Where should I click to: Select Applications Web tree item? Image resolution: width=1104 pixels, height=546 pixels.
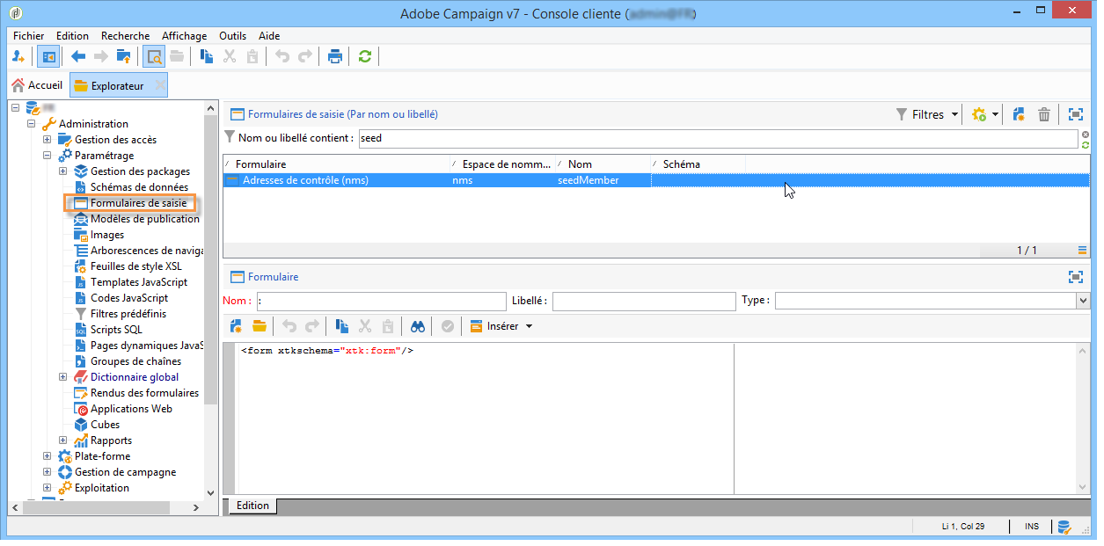[x=131, y=409]
